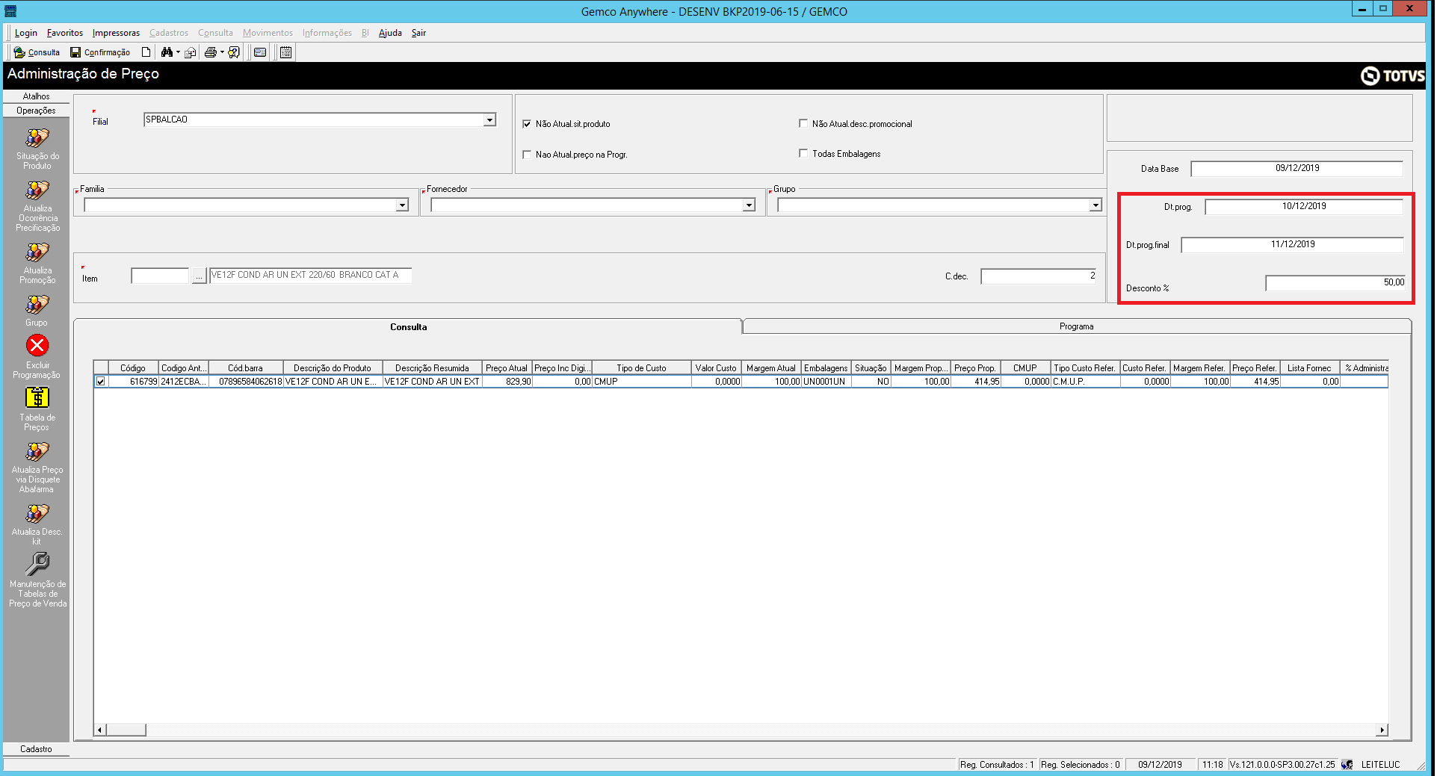Screen dimensions: 1437x776
Task: Click the Descrição do Produto column header
Action: click(333, 368)
